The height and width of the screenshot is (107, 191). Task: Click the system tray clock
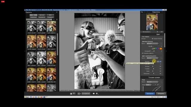(163, 97)
